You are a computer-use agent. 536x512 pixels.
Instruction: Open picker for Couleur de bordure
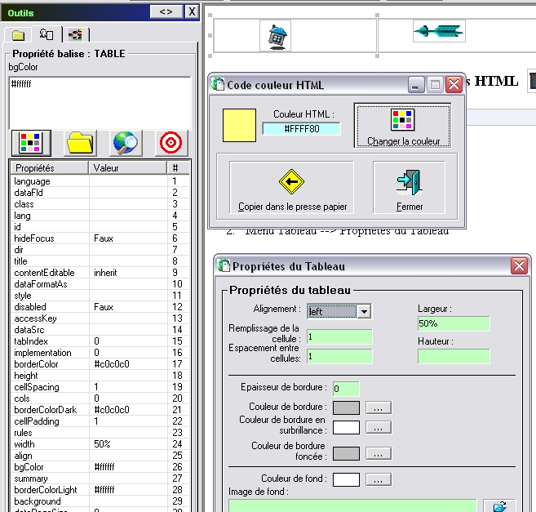tap(378, 407)
